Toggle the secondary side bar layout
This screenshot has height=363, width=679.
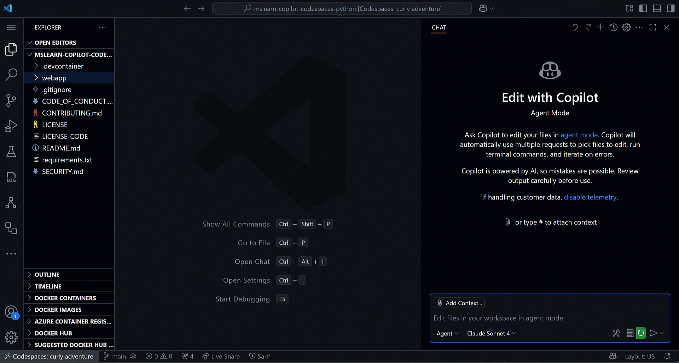click(671, 8)
